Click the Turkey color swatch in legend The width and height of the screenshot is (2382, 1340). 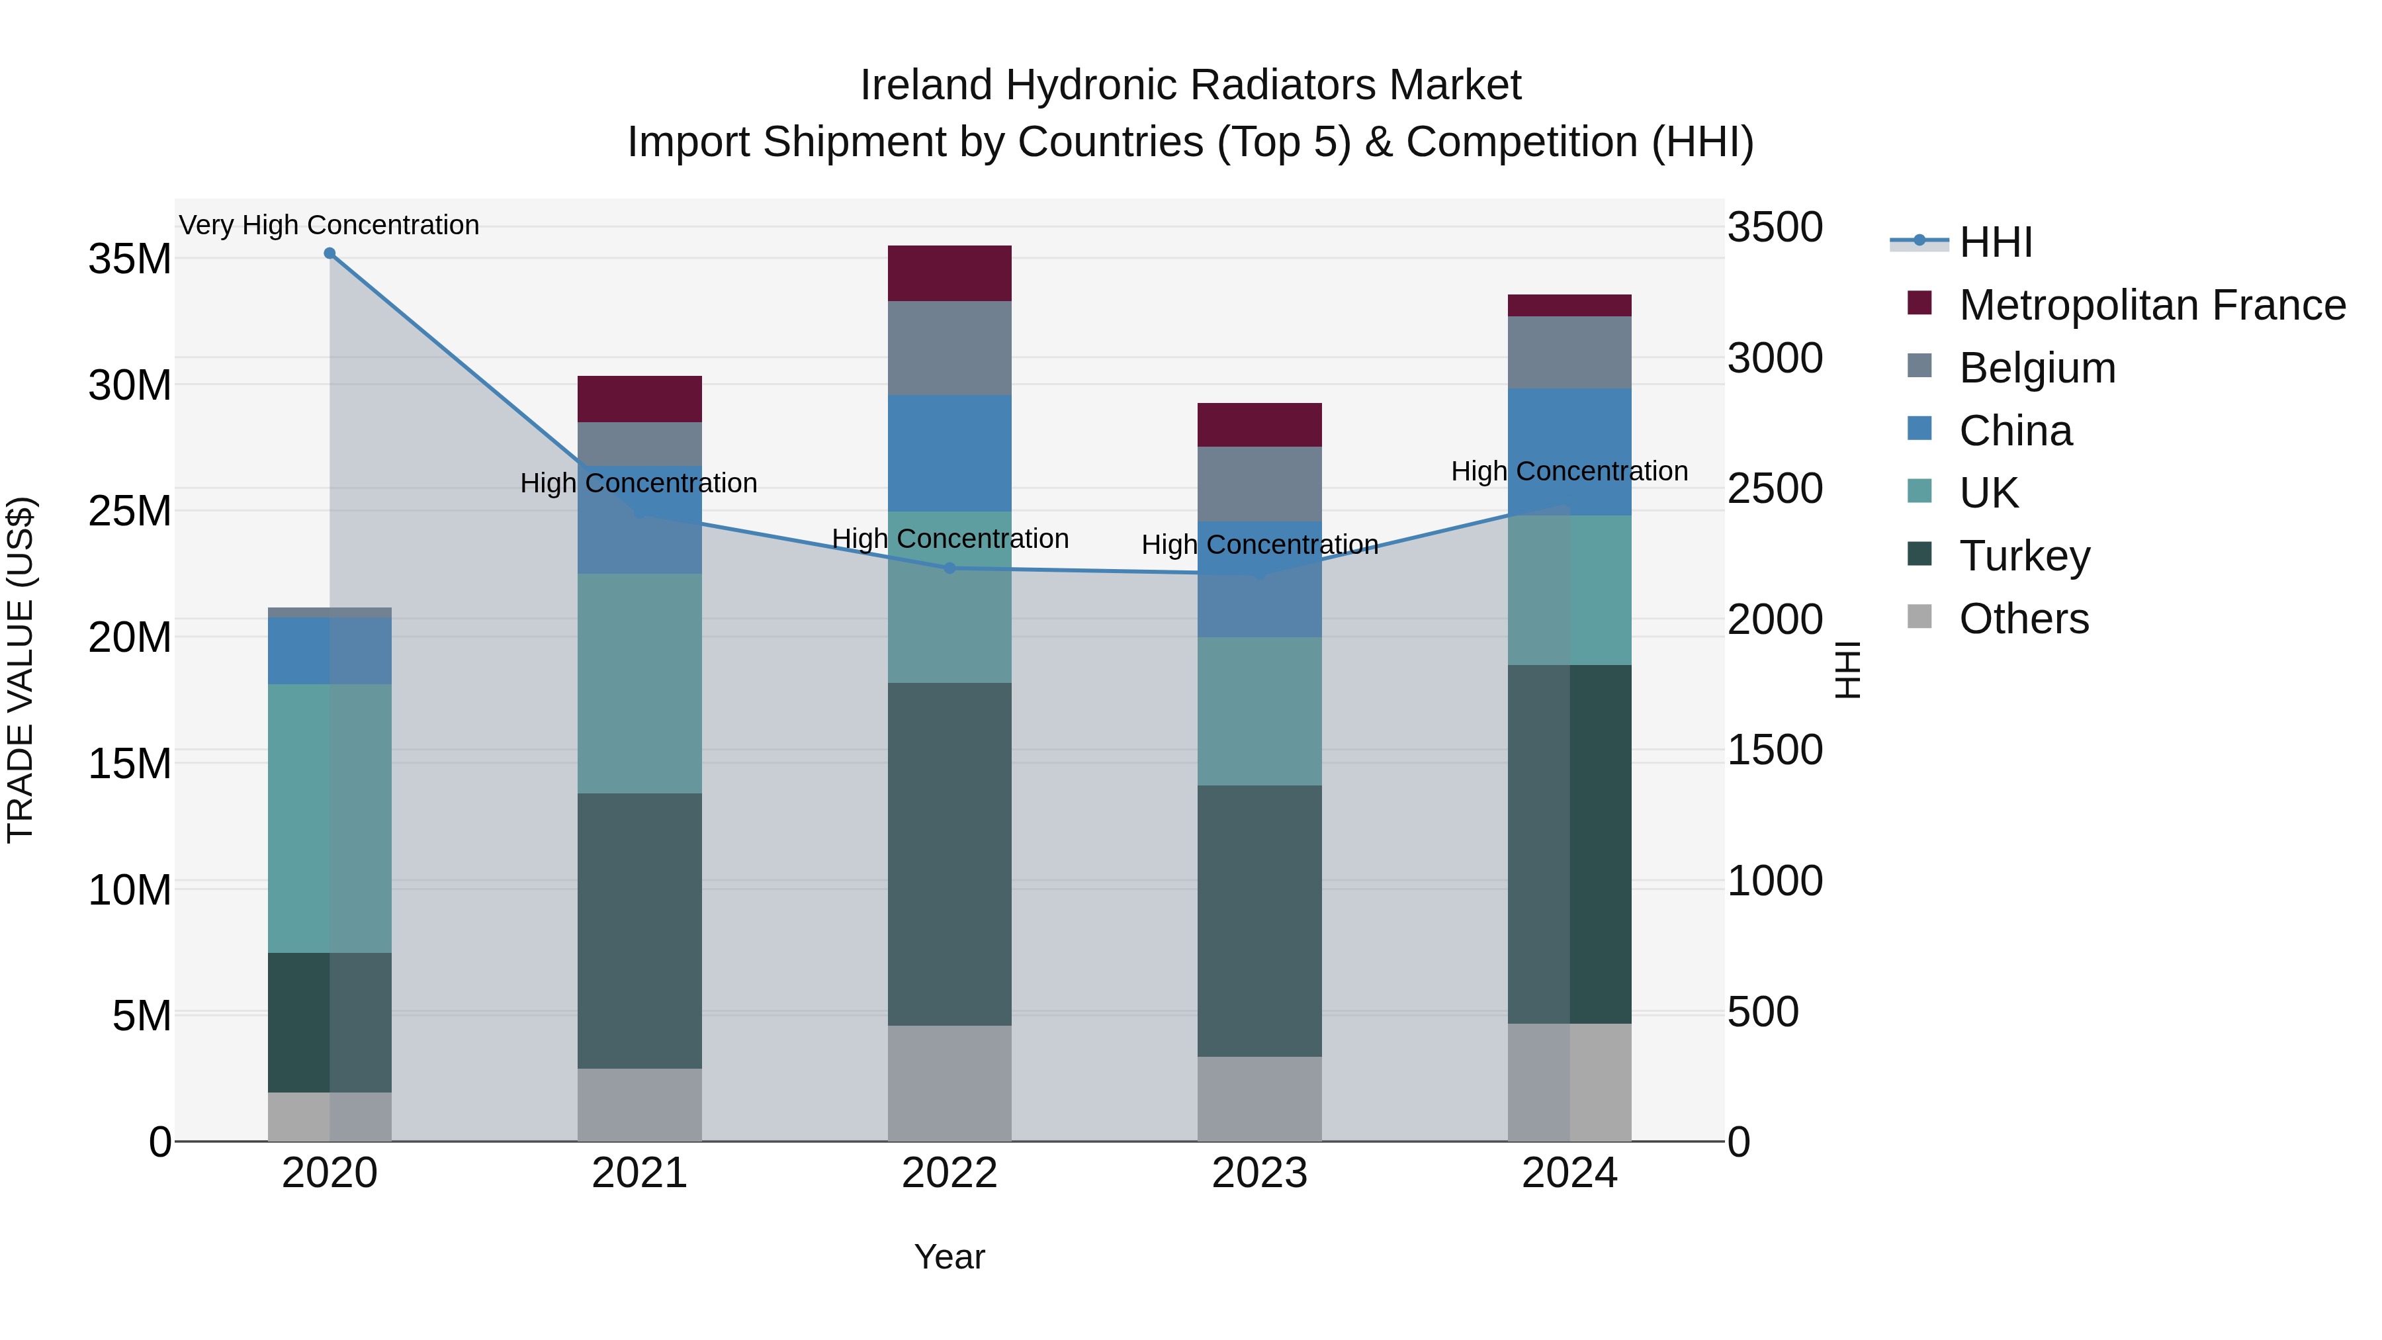tap(1919, 553)
